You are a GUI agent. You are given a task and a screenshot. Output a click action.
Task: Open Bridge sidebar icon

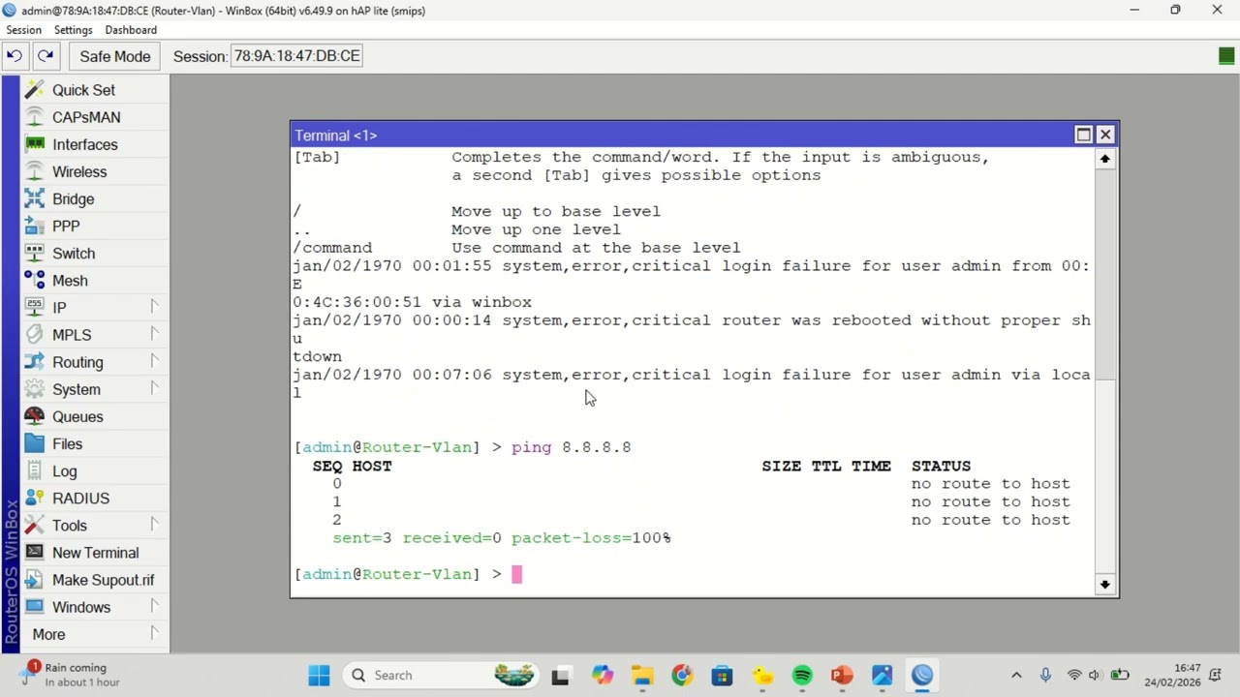(x=35, y=198)
